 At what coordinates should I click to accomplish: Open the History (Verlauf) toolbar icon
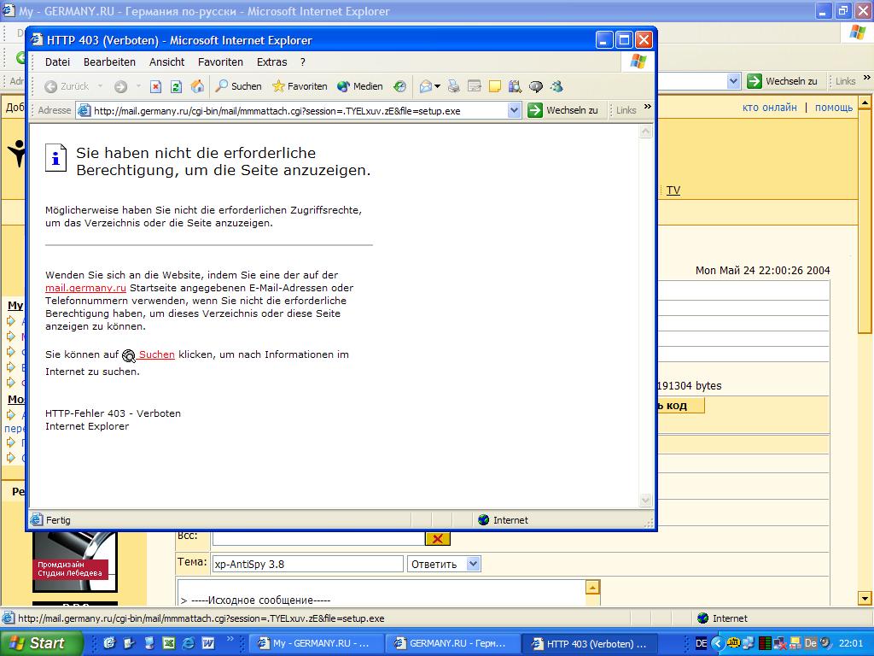coord(399,86)
